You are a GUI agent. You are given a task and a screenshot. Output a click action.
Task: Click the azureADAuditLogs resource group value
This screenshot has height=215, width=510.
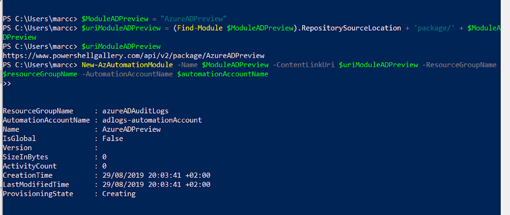click(x=135, y=111)
